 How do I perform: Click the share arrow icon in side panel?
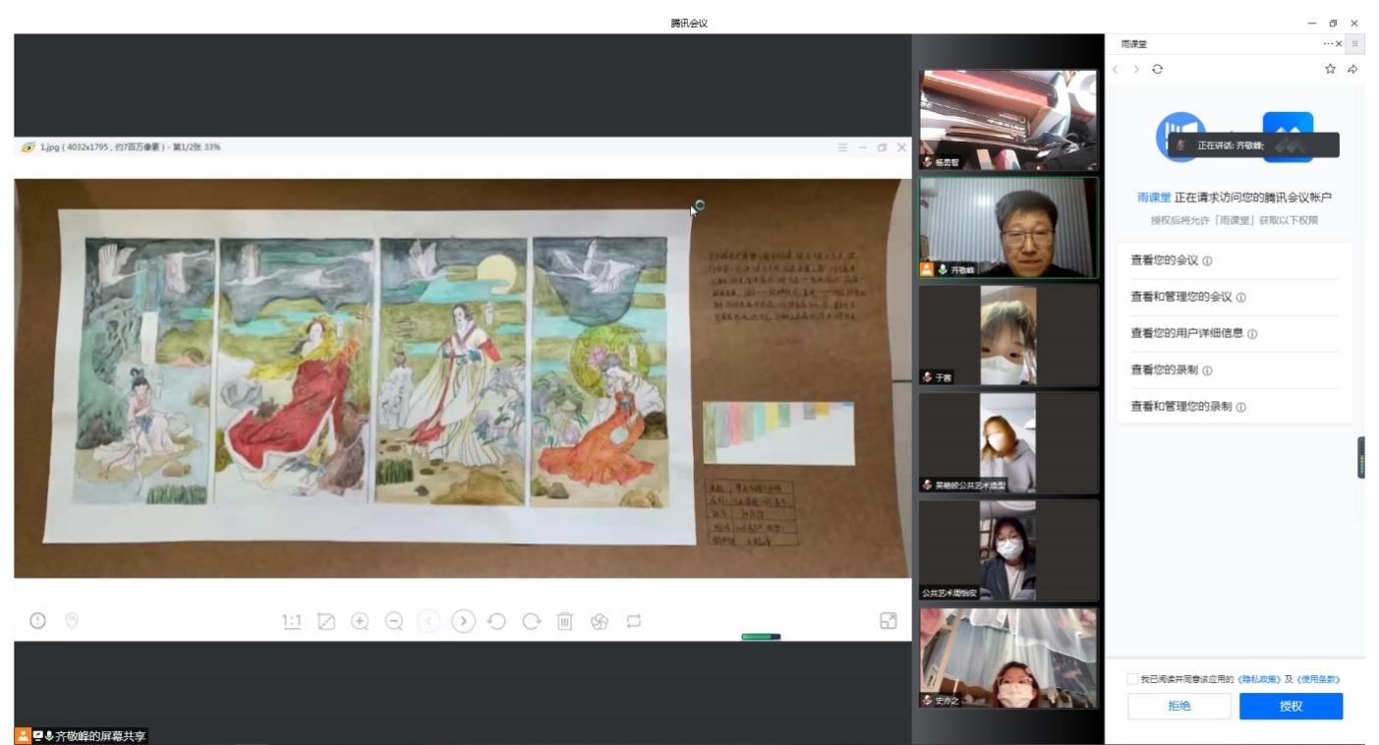1352,69
